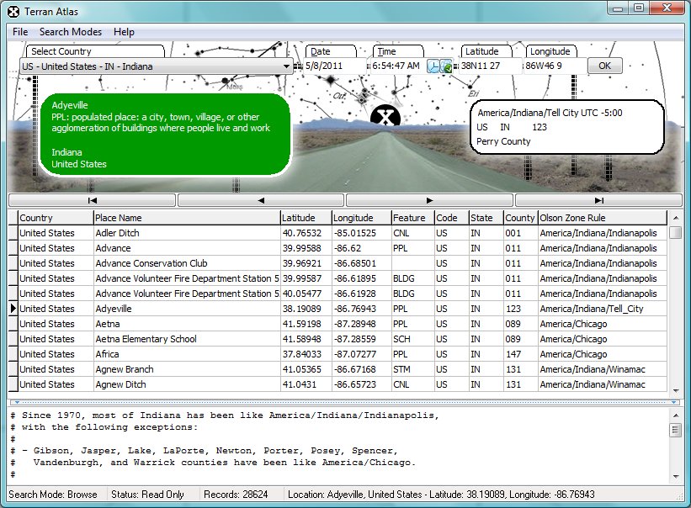Click the black X compass marker on the horizon

pos(385,117)
